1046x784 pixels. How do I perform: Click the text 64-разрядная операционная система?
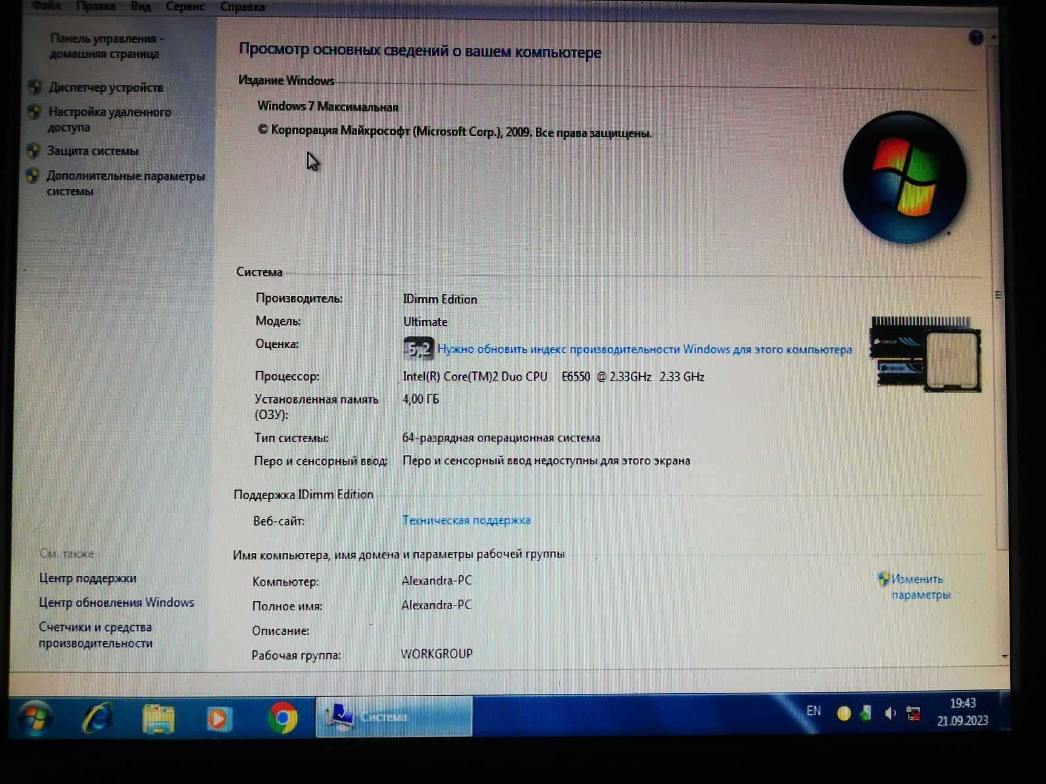click(x=501, y=437)
